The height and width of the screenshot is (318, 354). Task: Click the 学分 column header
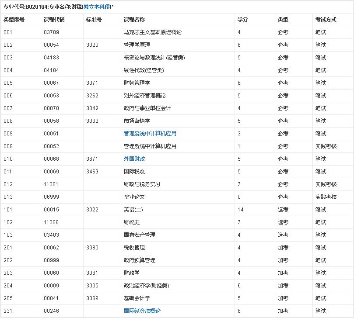pyautogui.click(x=243, y=20)
